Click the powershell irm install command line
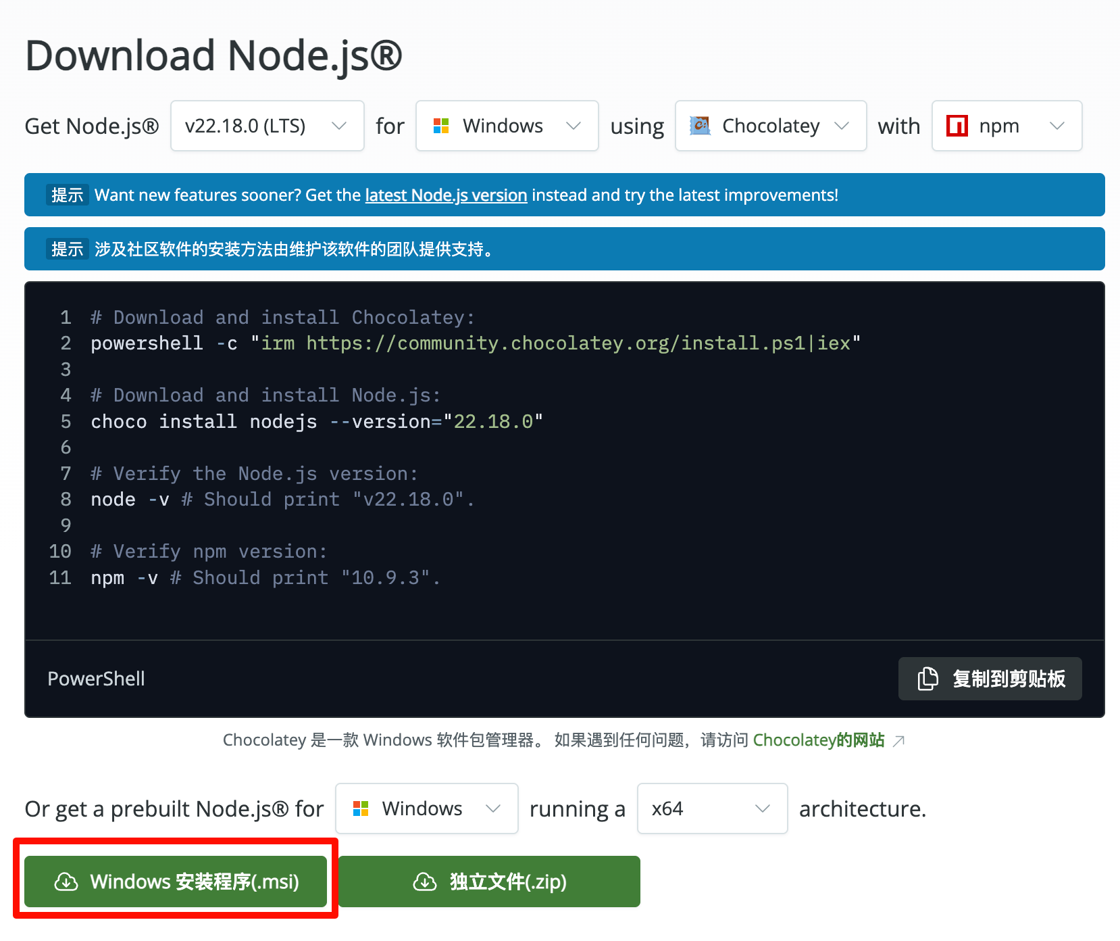The width and height of the screenshot is (1120, 941). click(x=476, y=343)
